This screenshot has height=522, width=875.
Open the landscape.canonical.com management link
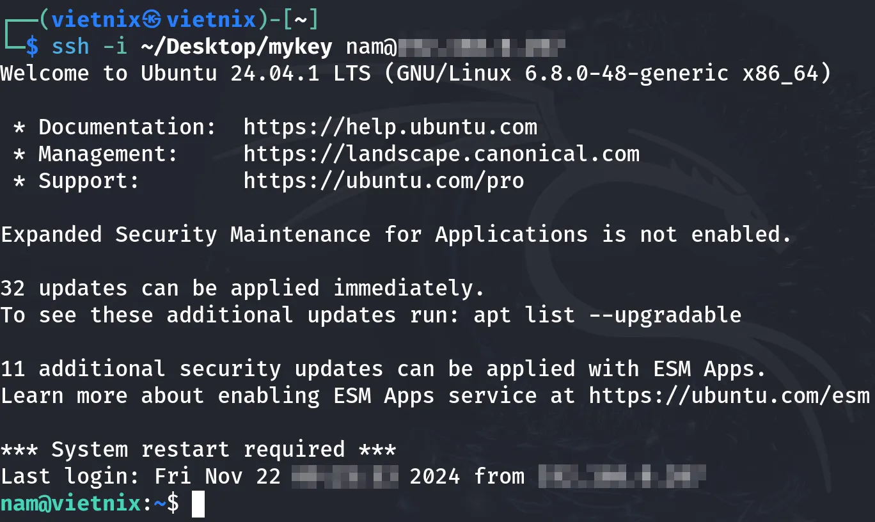click(x=441, y=154)
